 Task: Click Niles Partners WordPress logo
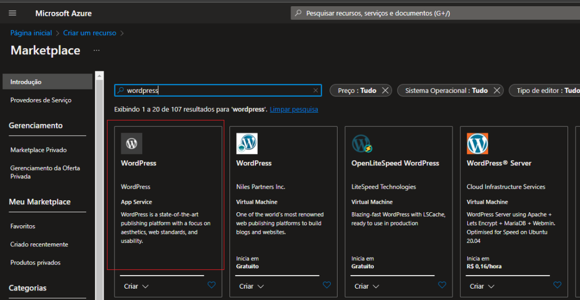[247, 143]
